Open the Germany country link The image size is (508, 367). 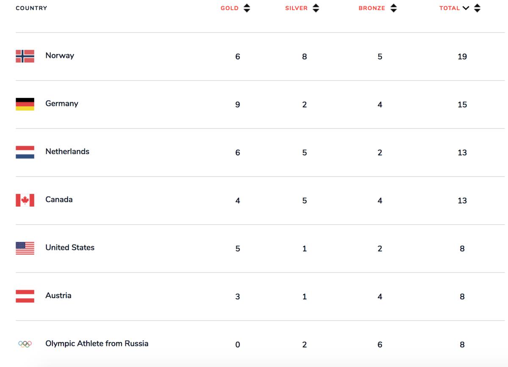point(62,103)
